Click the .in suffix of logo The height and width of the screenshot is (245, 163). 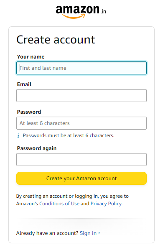[x=103, y=11]
